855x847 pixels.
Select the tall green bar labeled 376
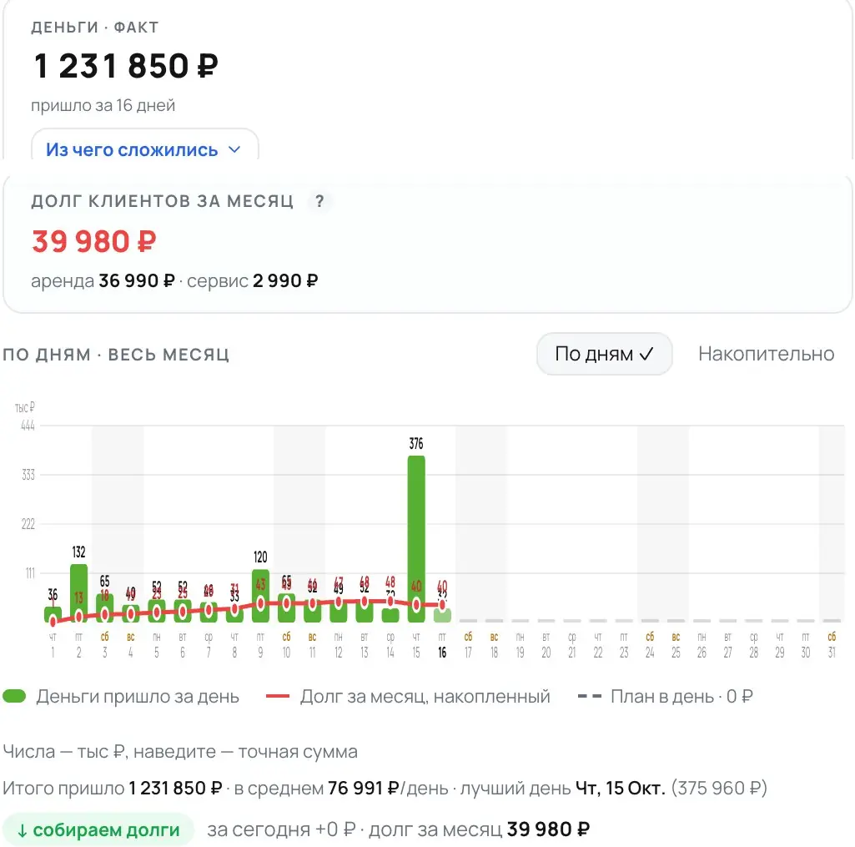416,539
